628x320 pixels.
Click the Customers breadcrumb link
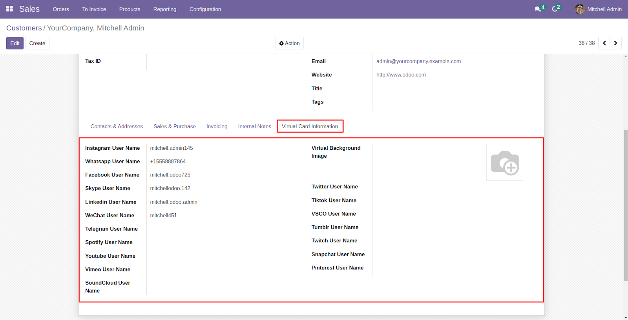click(24, 28)
